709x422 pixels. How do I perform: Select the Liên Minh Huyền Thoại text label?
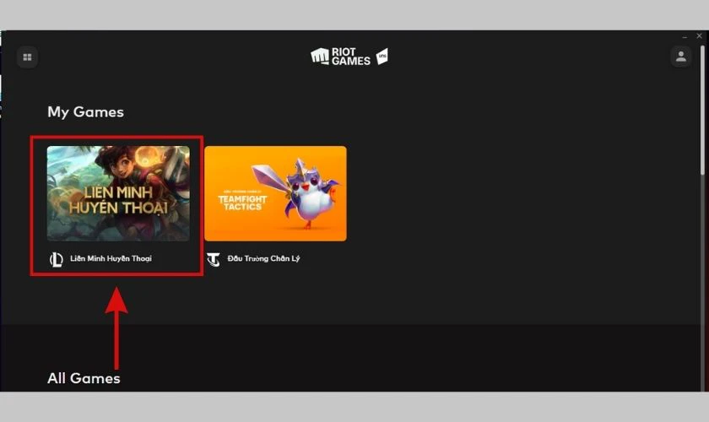(111, 258)
